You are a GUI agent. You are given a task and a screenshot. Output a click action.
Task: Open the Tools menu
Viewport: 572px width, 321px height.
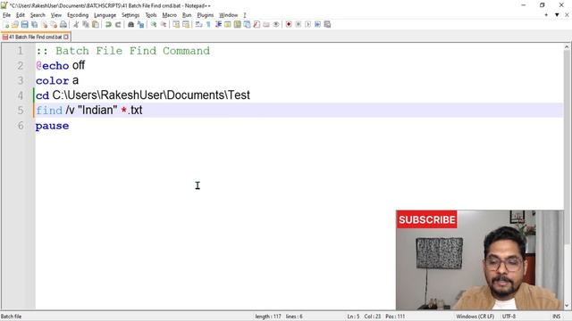[151, 15]
